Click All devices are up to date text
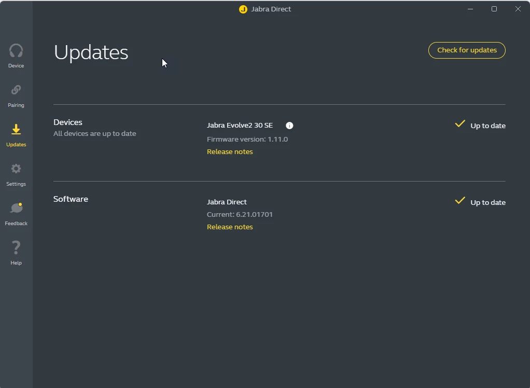Screen dimensions: 530x388 click(94, 133)
